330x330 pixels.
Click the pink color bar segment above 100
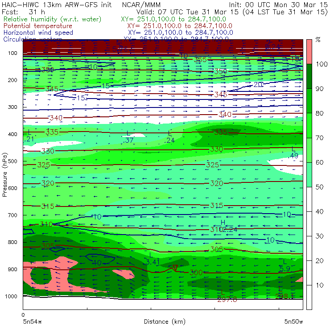(x=309, y=52)
